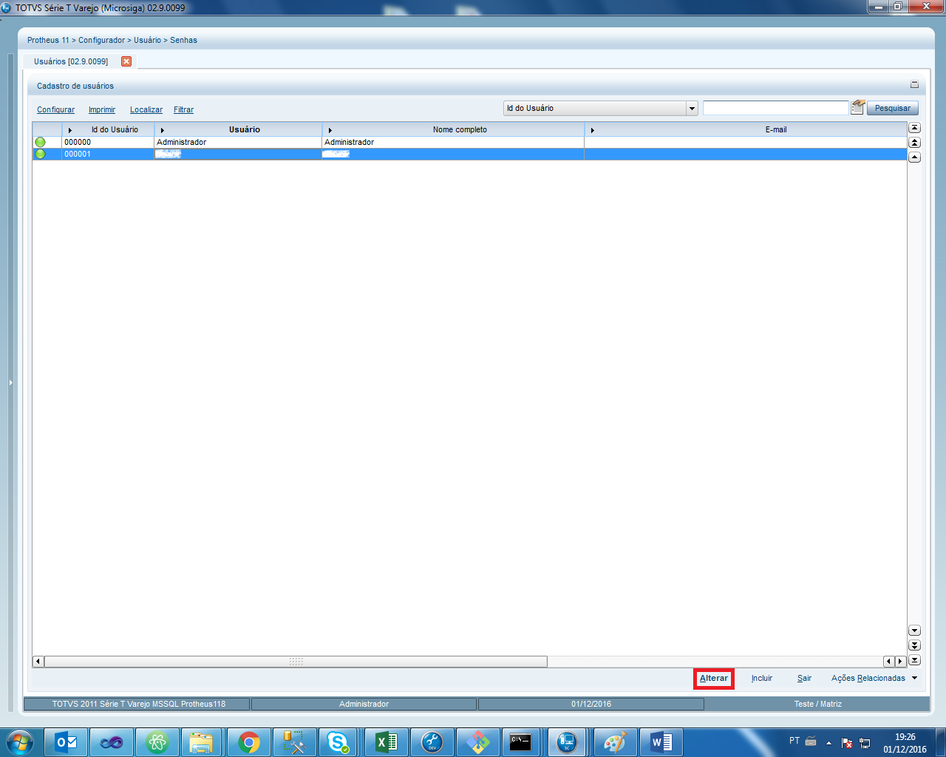Close the Usuários [02.9.0099] tab

126,61
